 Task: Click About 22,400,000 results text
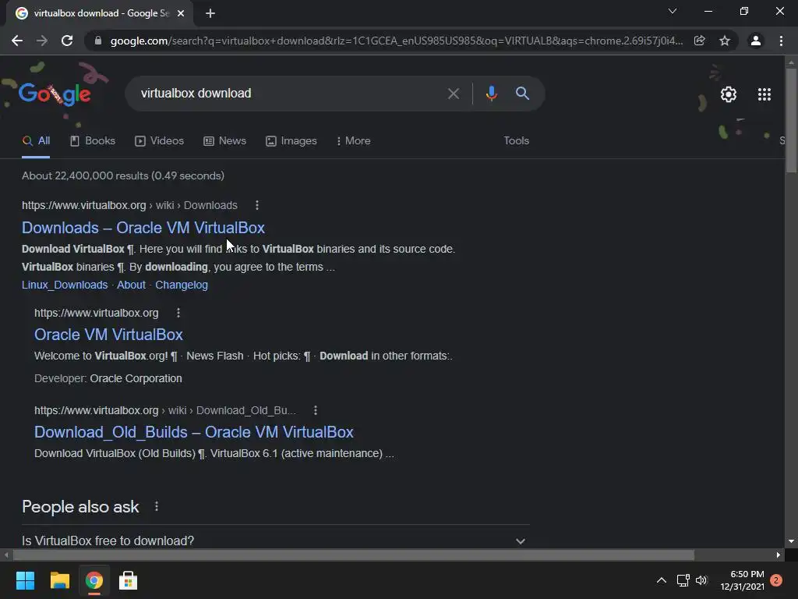click(x=123, y=175)
